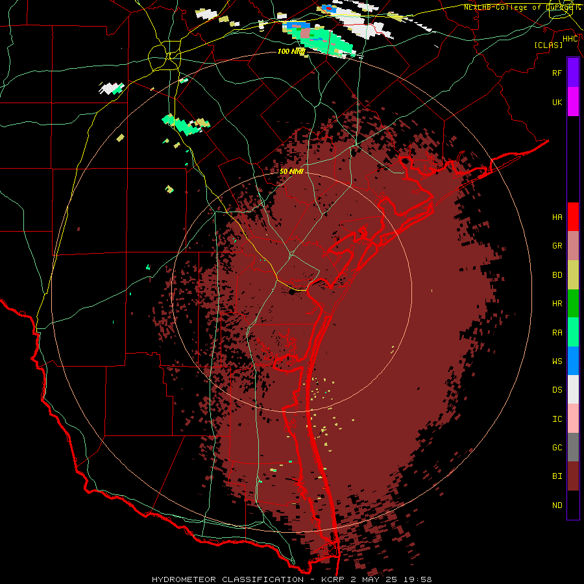
Task: Select the GC gray legend swatch
Action: pos(573,447)
